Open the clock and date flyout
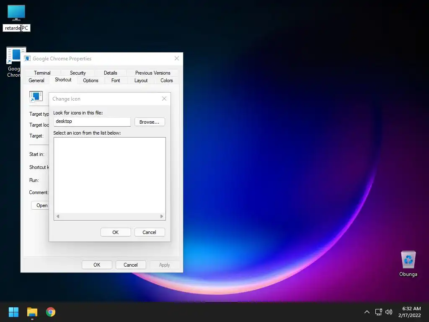This screenshot has width=429, height=322. (410, 312)
